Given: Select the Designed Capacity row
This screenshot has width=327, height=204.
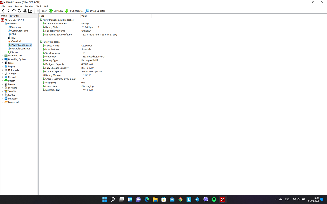Looking at the screenshot, I should click(68, 64).
